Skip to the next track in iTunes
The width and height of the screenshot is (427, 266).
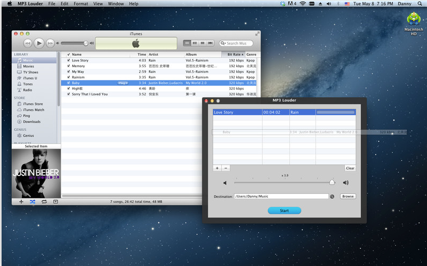[x=50, y=43]
